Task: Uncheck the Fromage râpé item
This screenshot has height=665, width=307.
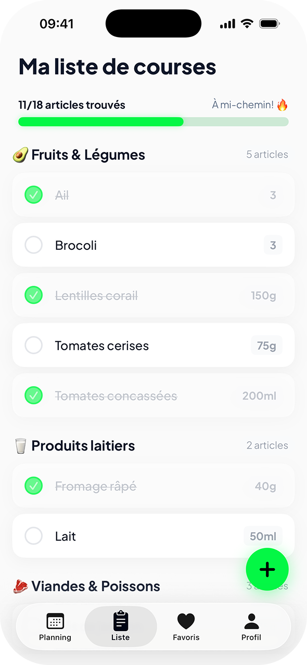Action: click(33, 485)
